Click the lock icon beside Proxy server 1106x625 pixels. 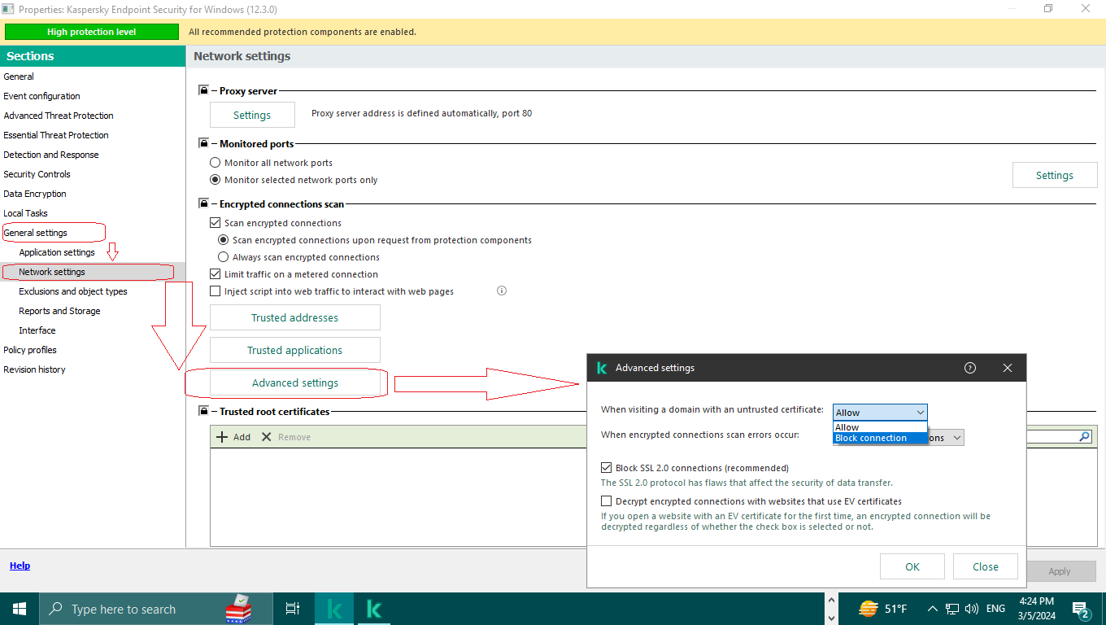203,91
